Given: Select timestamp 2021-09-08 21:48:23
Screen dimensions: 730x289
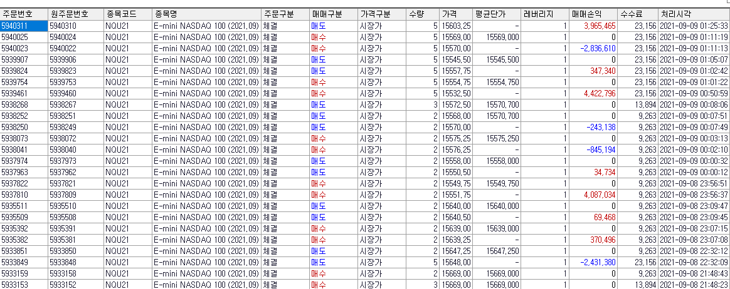Looking at the screenshot, I should pyautogui.click(x=694, y=285).
